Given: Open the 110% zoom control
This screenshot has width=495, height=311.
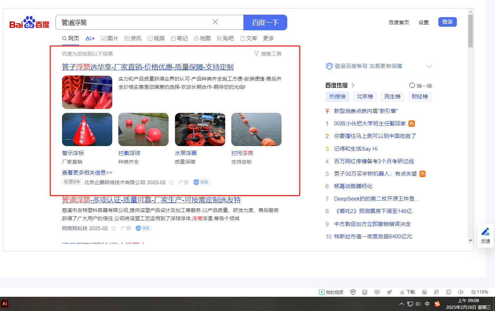Looking at the screenshot, I should tap(480, 292).
